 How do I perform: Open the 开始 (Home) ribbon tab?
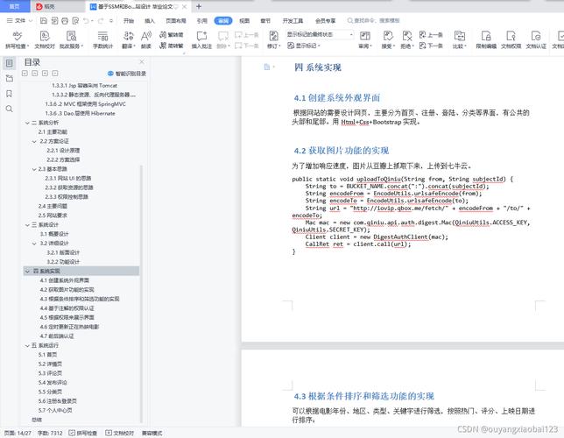click(x=129, y=21)
